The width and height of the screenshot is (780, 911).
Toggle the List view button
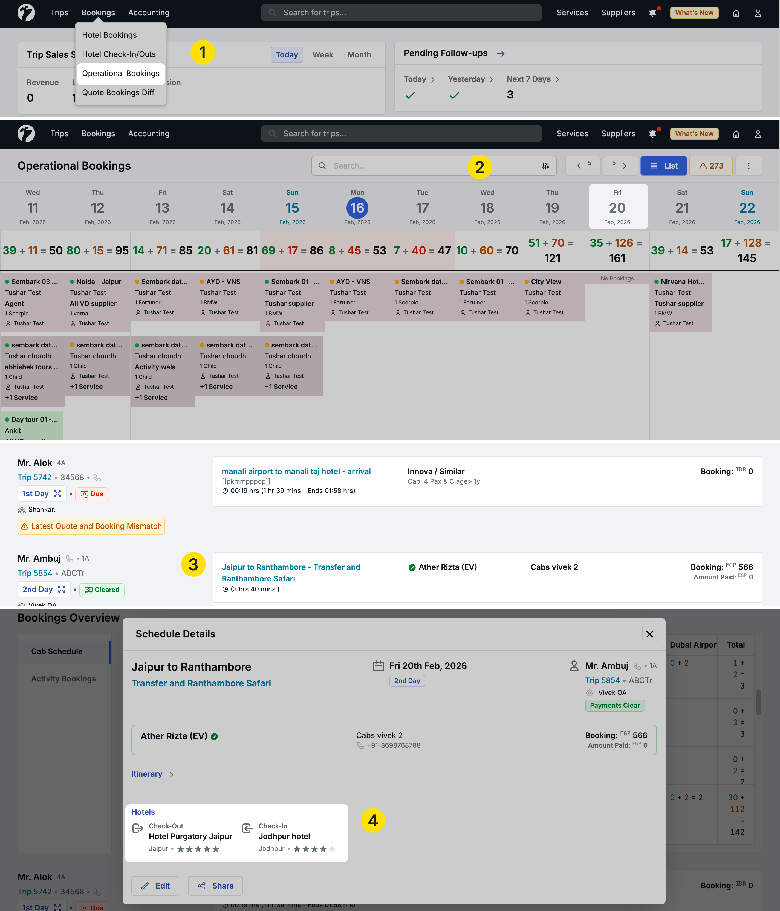[663, 166]
